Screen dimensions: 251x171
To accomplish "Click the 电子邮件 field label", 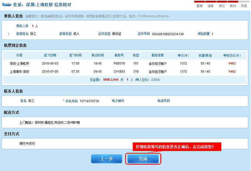I will point(118,101).
